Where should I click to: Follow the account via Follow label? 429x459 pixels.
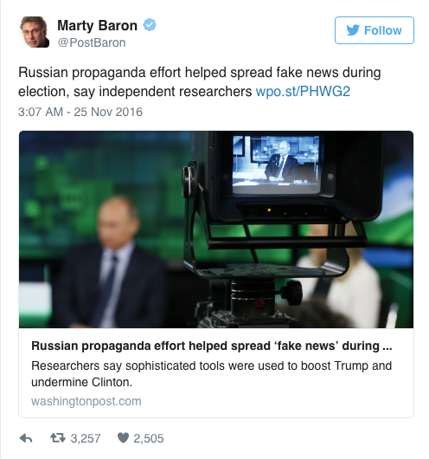[x=383, y=30]
